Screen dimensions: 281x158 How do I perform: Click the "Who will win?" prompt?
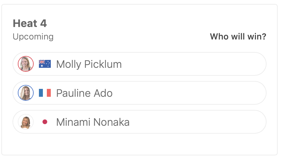coord(238,36)
